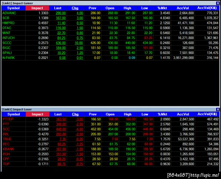This screenshot has height=179, width=221.
Task: Click AccVol header in Loser table
Action: point(183,114)
